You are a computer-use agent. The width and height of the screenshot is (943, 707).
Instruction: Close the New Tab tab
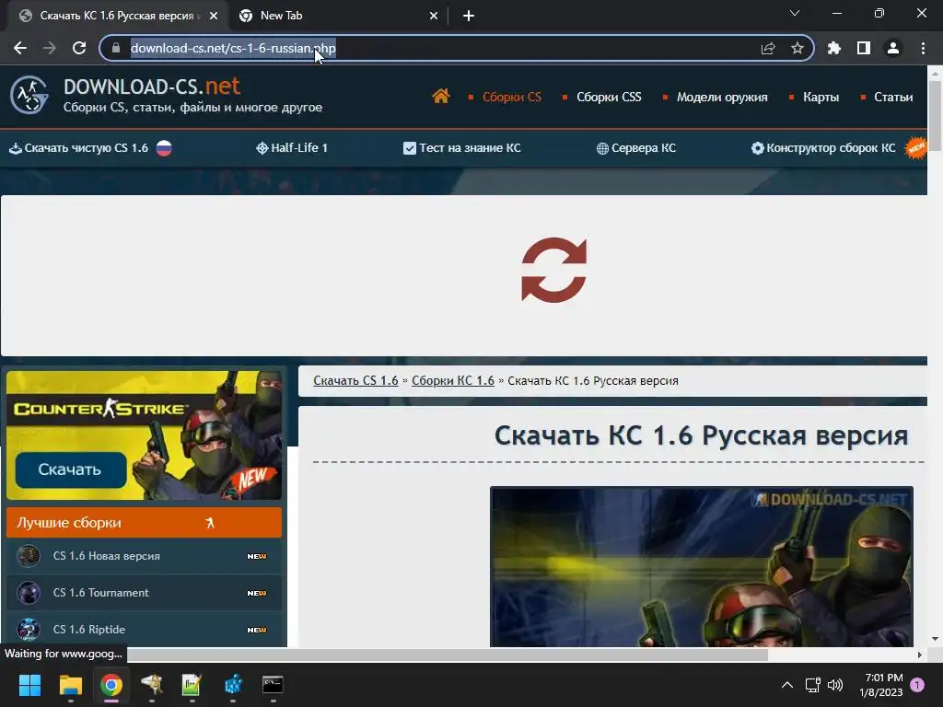point(434,17)
